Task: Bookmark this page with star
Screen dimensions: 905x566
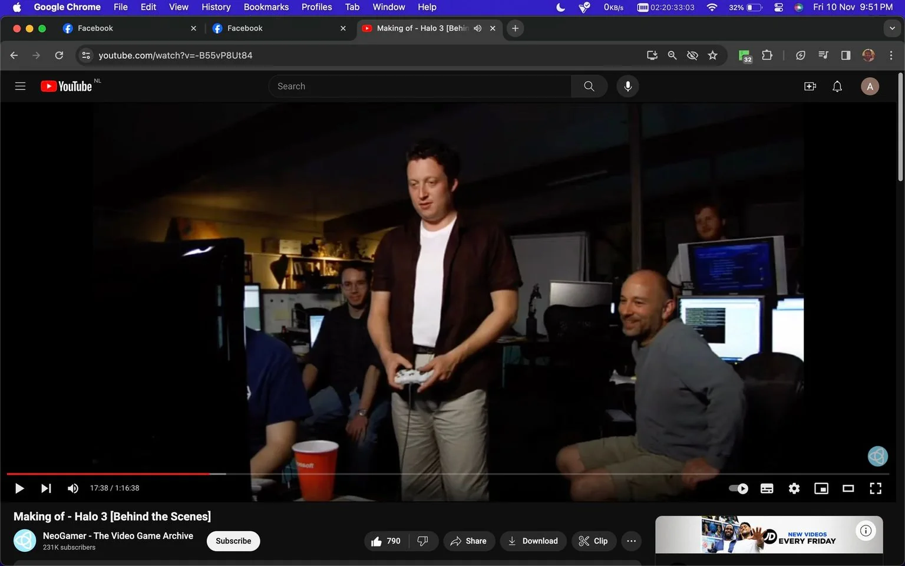Action: pos(713,55)
